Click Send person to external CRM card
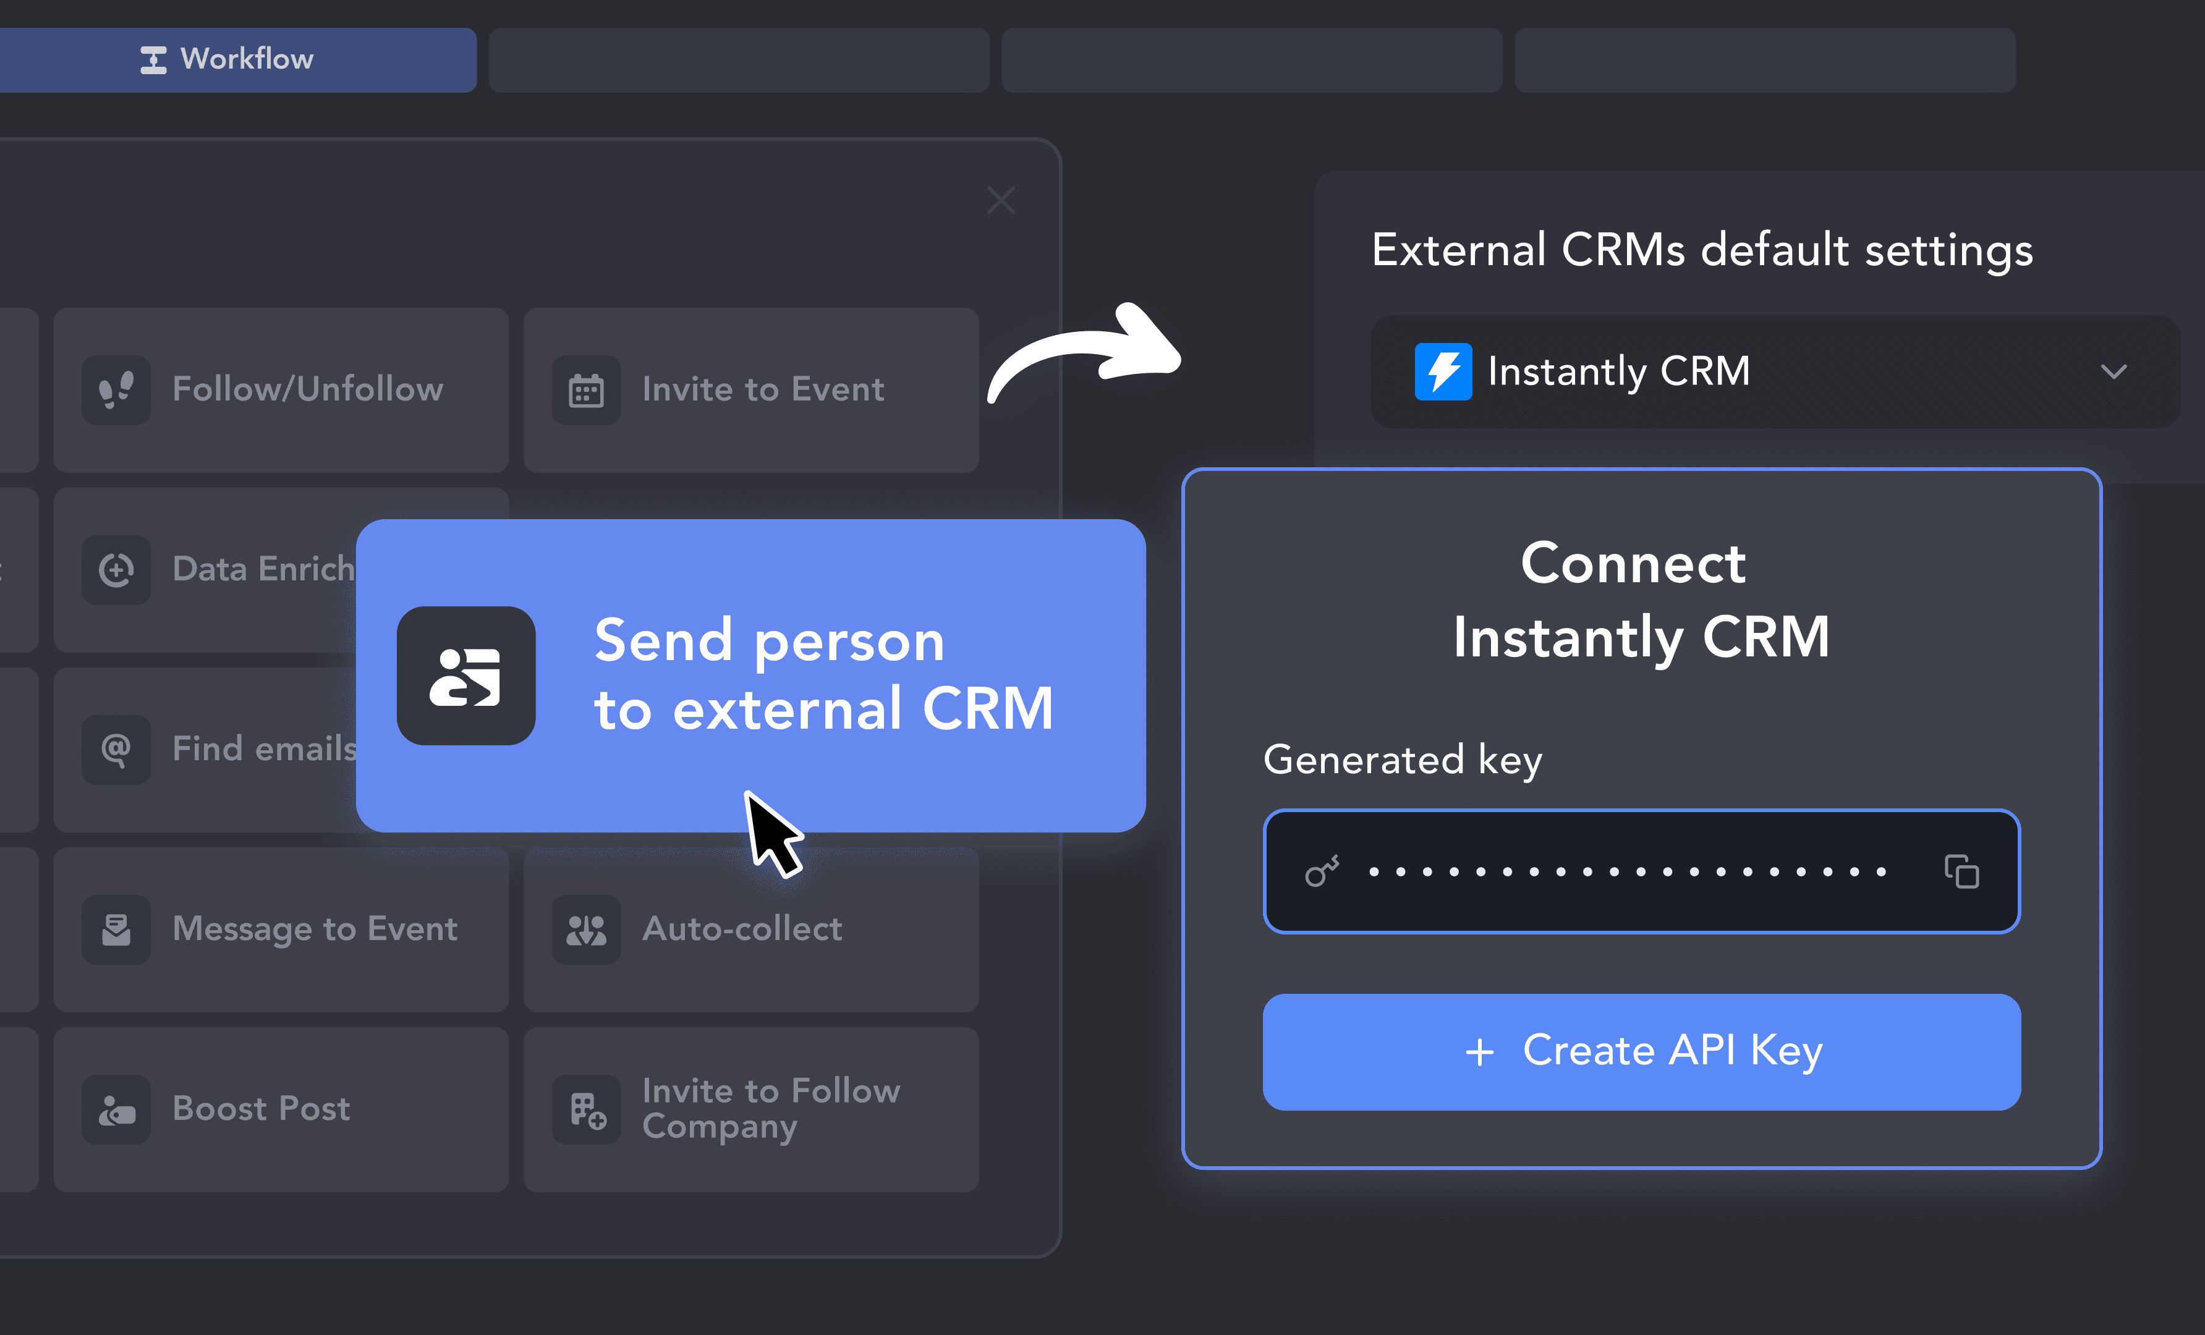Viewport: 2205px width, 1335px height. [751, 676]
